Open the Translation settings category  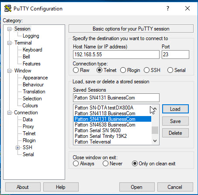click(x=34, y=92)
